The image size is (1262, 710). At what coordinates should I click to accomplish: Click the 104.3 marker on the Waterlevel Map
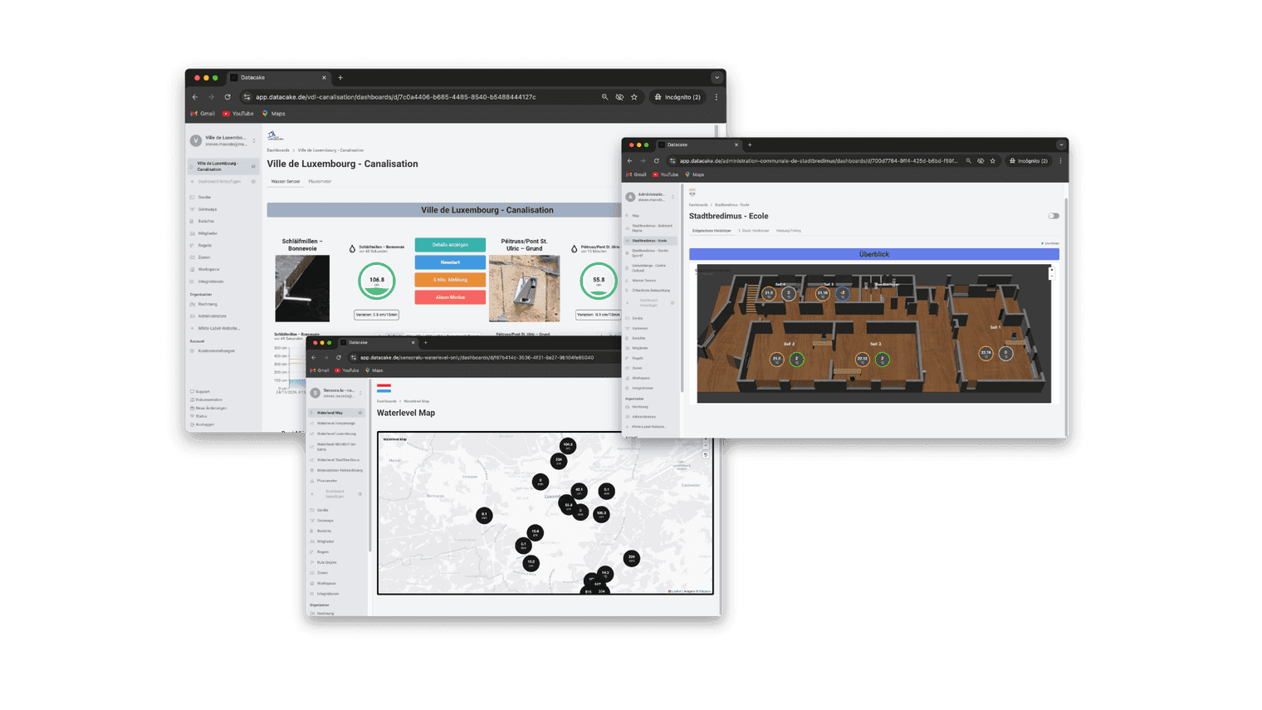click(x=568, y=446)
